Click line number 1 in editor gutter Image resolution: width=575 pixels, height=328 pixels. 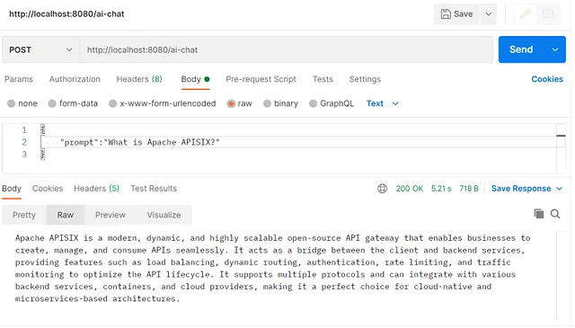click(24, 130)
